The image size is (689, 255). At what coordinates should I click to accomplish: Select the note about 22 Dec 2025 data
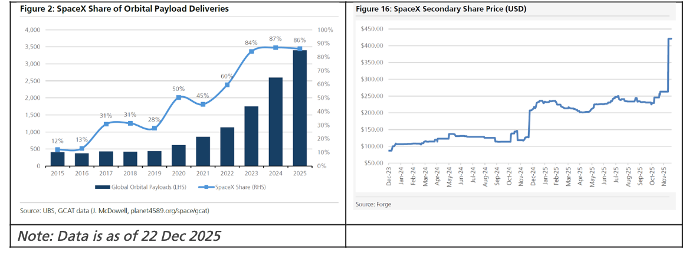pyautogui.click(x=118, y=236)
